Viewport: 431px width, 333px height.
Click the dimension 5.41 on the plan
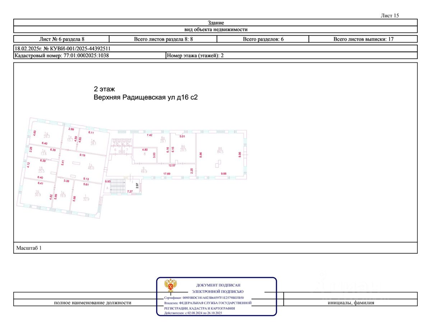(62, 163)
